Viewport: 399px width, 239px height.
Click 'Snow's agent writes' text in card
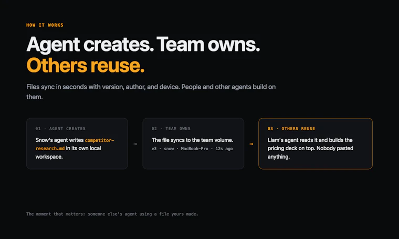59,140
